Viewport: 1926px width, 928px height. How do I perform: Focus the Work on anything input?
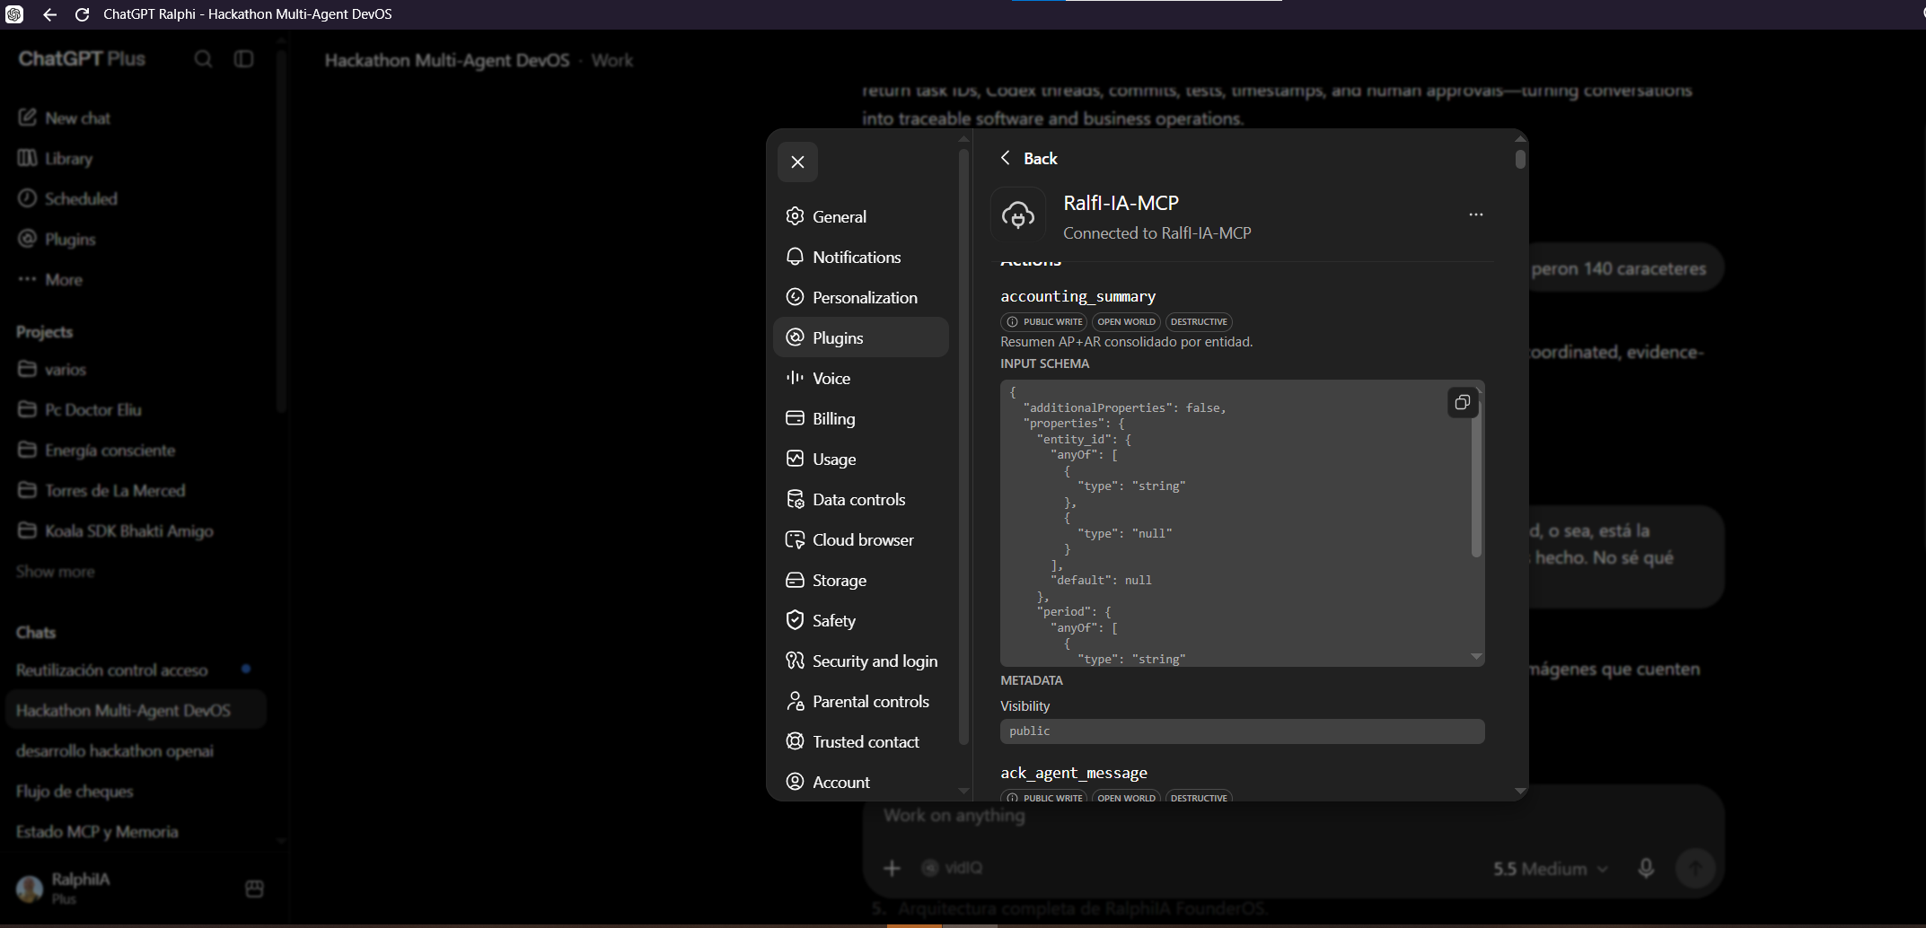point(1293,816)
